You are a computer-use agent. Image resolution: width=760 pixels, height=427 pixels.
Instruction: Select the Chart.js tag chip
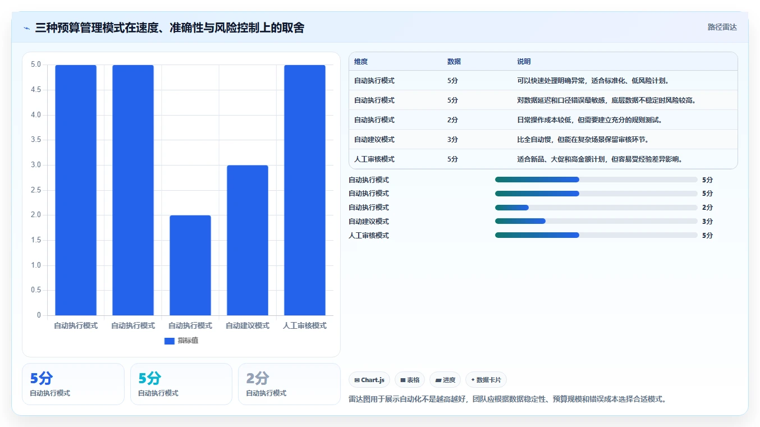coord(369,380)
